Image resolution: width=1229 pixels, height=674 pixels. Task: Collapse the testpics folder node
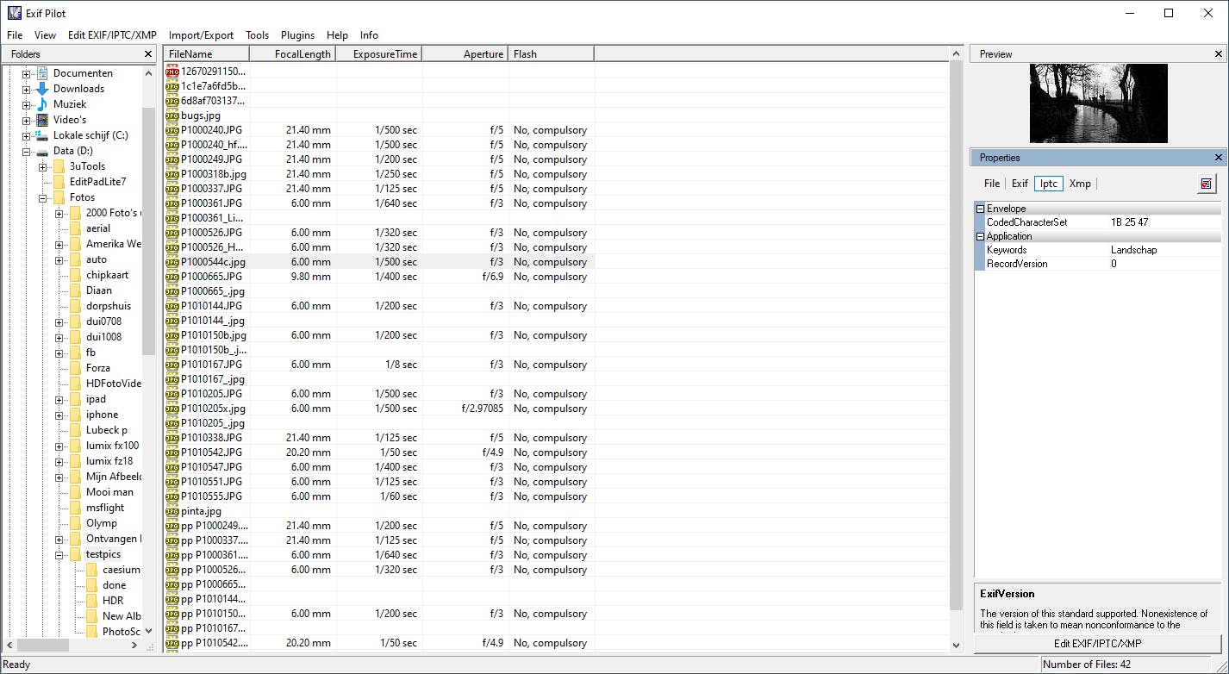click(59, 554)
